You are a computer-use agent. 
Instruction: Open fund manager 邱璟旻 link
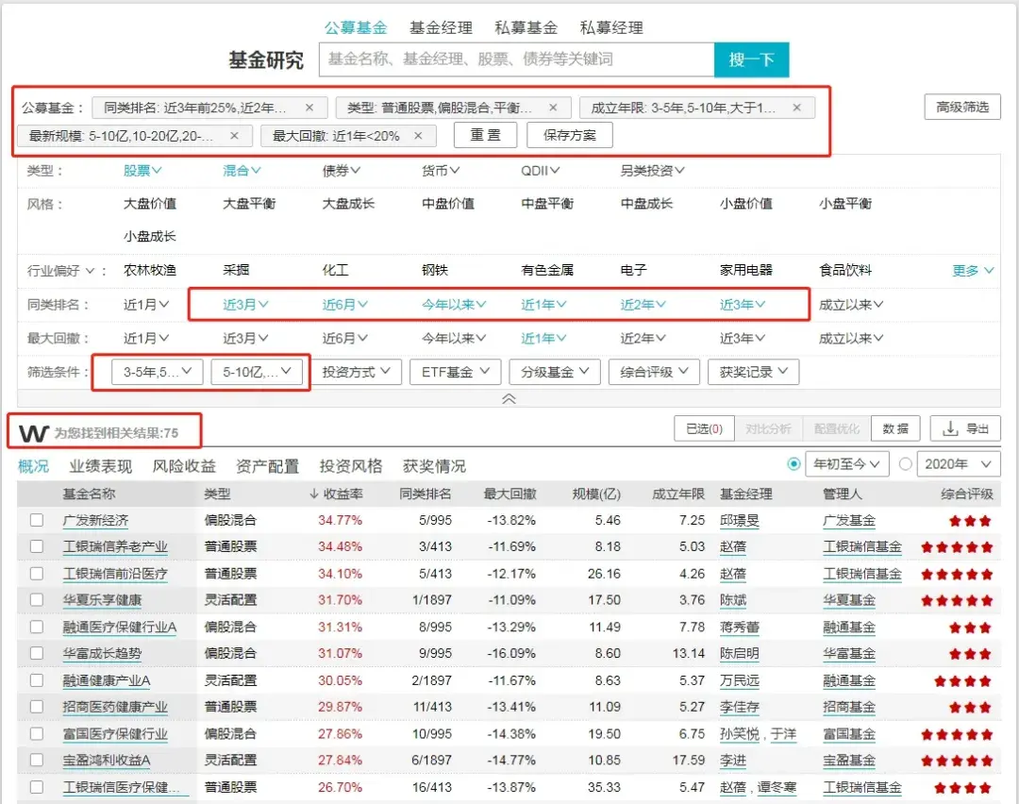point(739,521)
